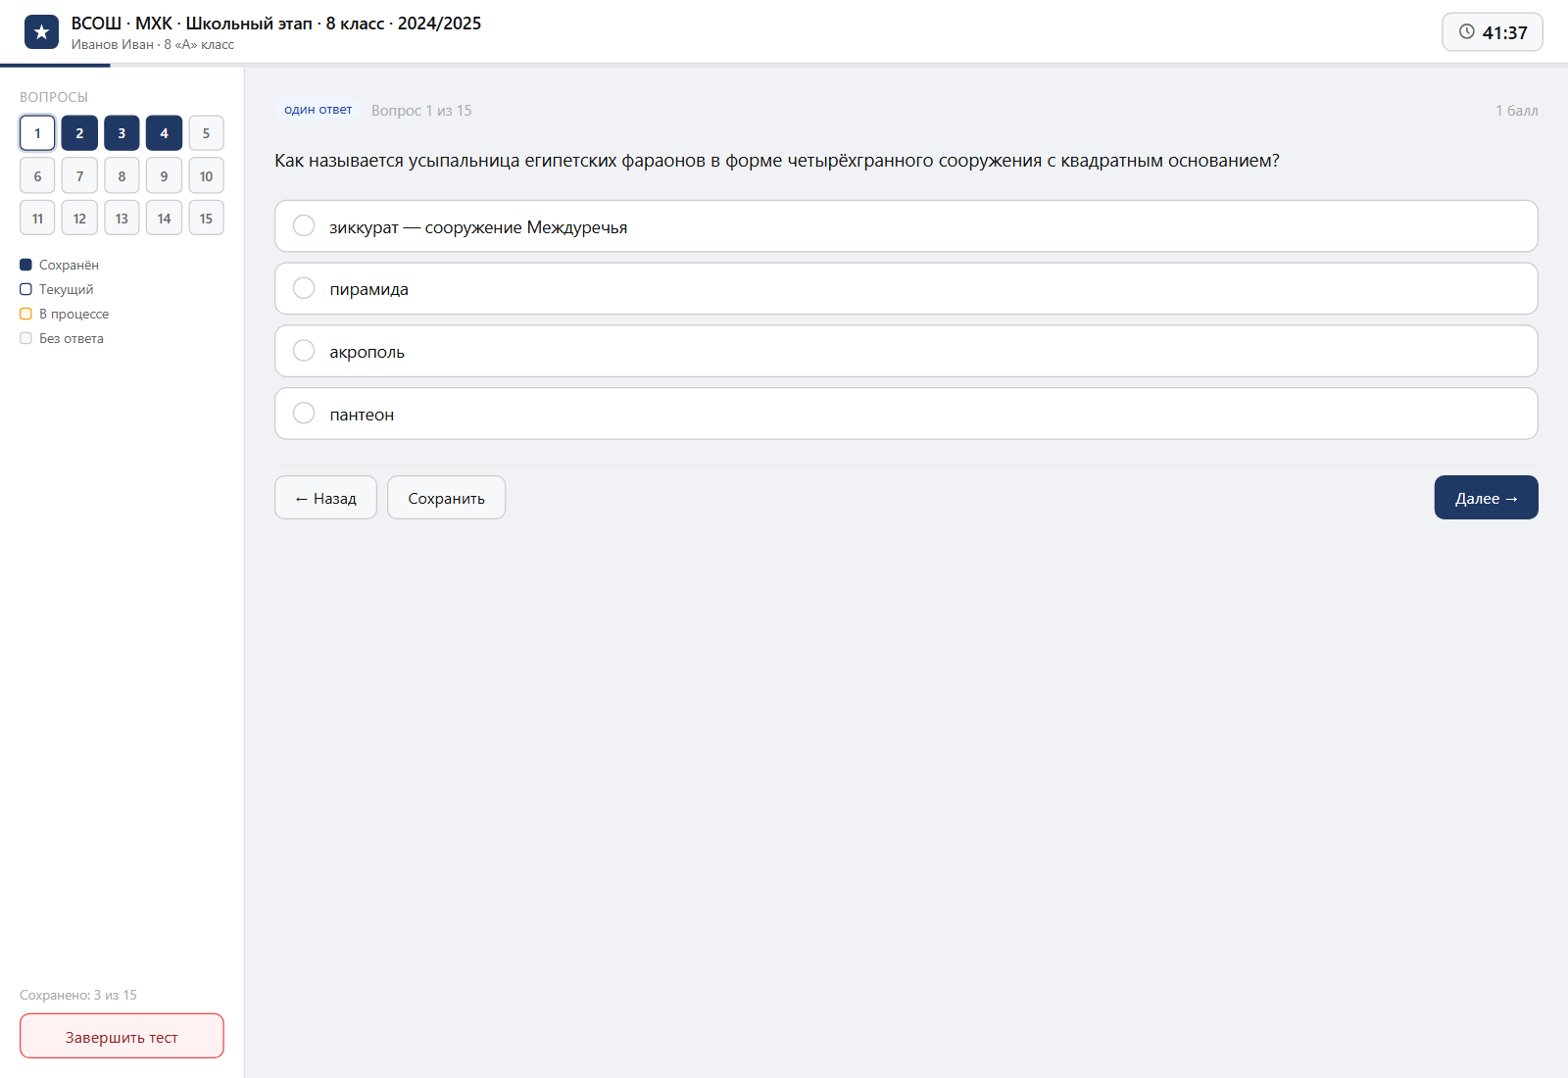Click the clock timer showing 41:37
The width and height of the screenshot is (1568, 1078).
point(1493,32)
